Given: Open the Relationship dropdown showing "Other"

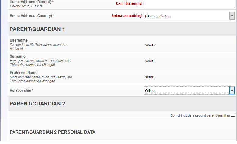Looking at the screenshot, I should (186, 91).
